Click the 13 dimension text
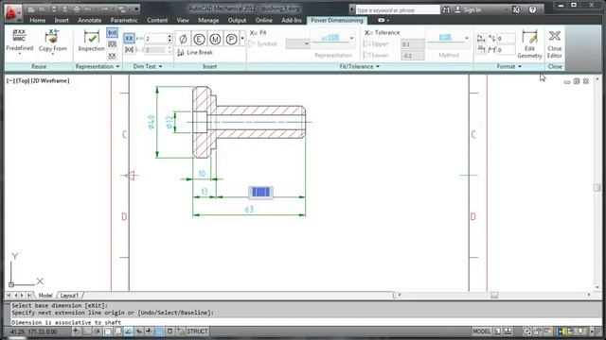Viewport: 606px width, 340px height. click(205, 192)
